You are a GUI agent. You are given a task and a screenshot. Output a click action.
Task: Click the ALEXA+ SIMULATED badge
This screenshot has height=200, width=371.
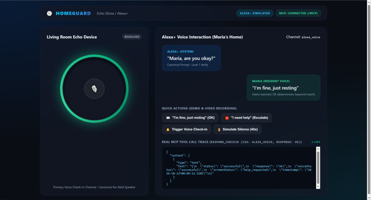255,13
